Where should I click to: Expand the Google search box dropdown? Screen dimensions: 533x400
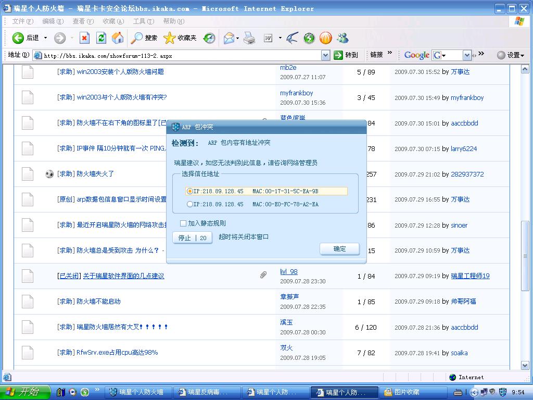(467, 55)
